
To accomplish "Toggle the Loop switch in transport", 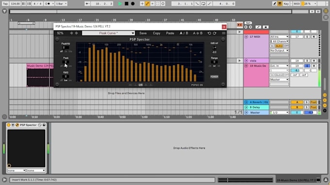I will [x=203, y=3].
